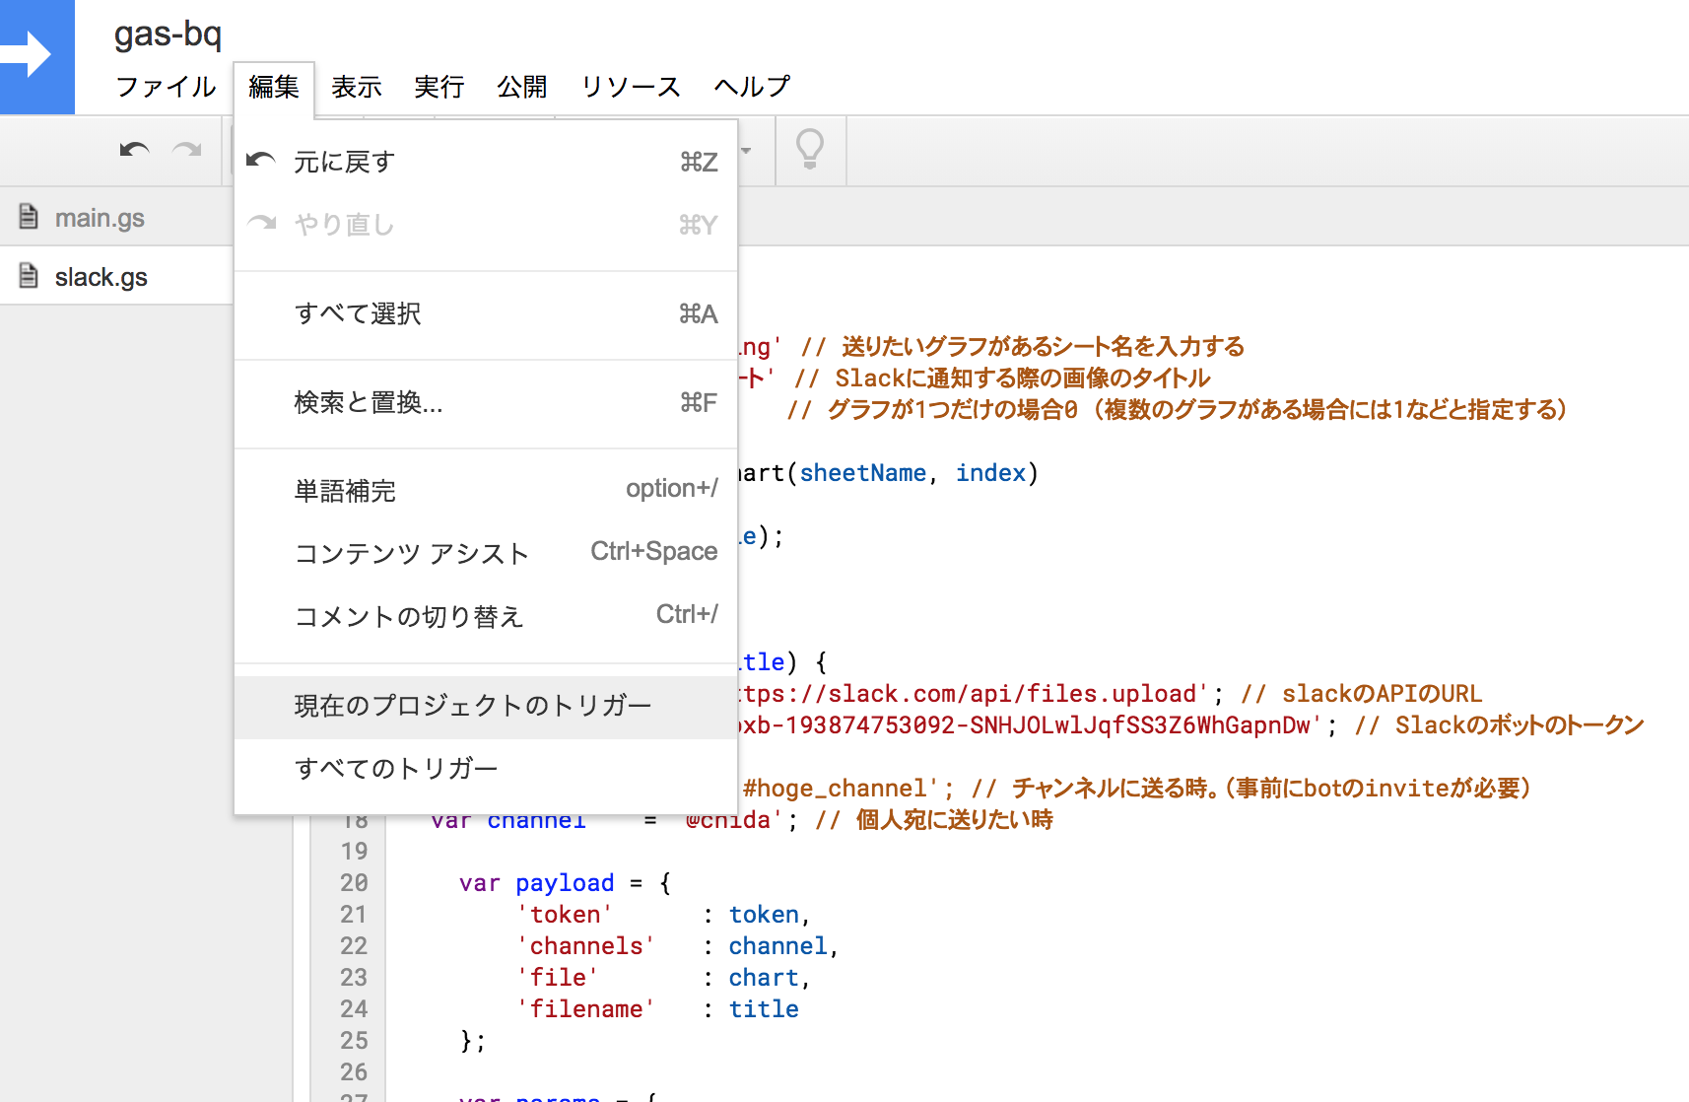Click line number 20 in gutter

[354, 882]
